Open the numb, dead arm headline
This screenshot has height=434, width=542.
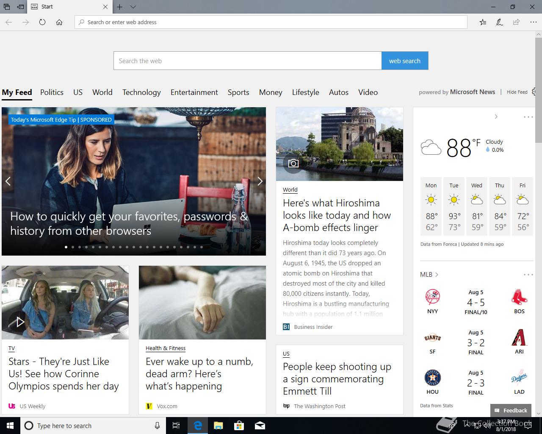point(199,374)
